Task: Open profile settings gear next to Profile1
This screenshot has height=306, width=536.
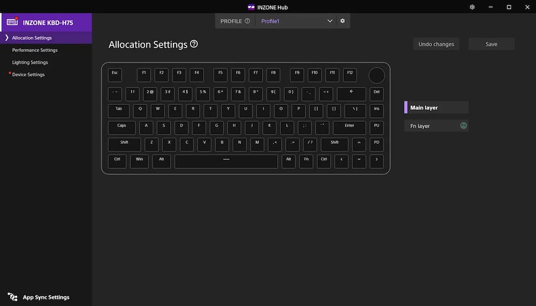Action: click(x=342, y=21)
